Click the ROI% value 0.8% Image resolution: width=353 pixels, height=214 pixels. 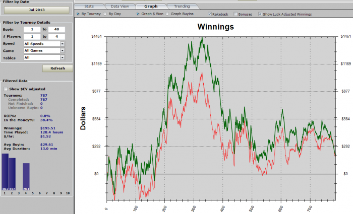(45, 116)
